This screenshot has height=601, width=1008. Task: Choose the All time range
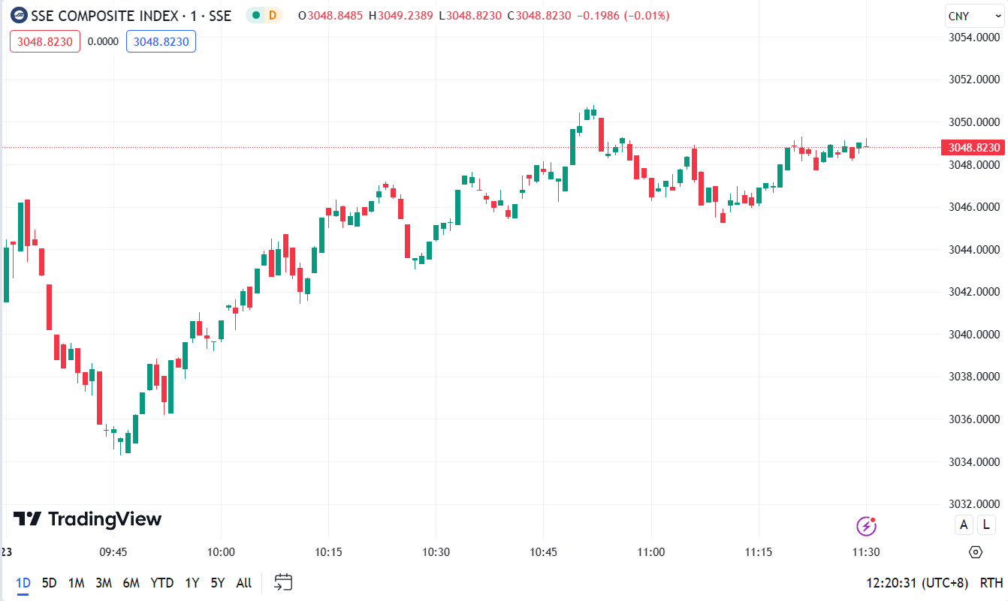point(244,583)
